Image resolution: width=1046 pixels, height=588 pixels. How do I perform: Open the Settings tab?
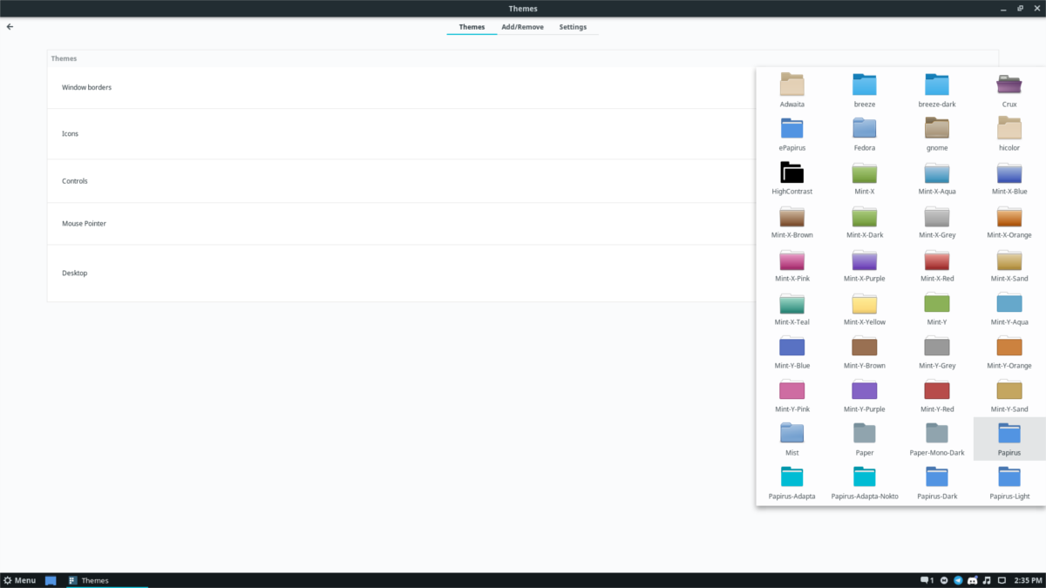pyautogui.click(x=573, y=26)
